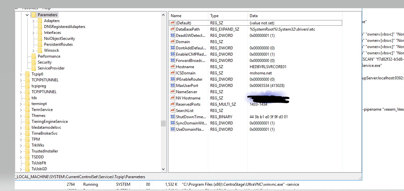Expand the Interfaces subkey
This screenshot has width=404, height=191.
click(x=34, y=33)
